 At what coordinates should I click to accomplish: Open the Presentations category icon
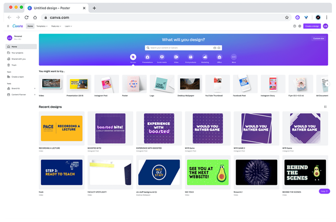pos(148,57)
